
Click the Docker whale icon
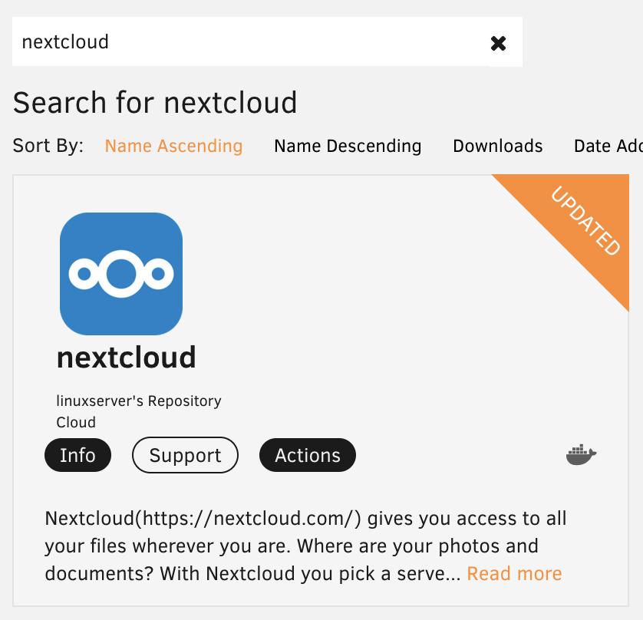(x=581, y=455)
